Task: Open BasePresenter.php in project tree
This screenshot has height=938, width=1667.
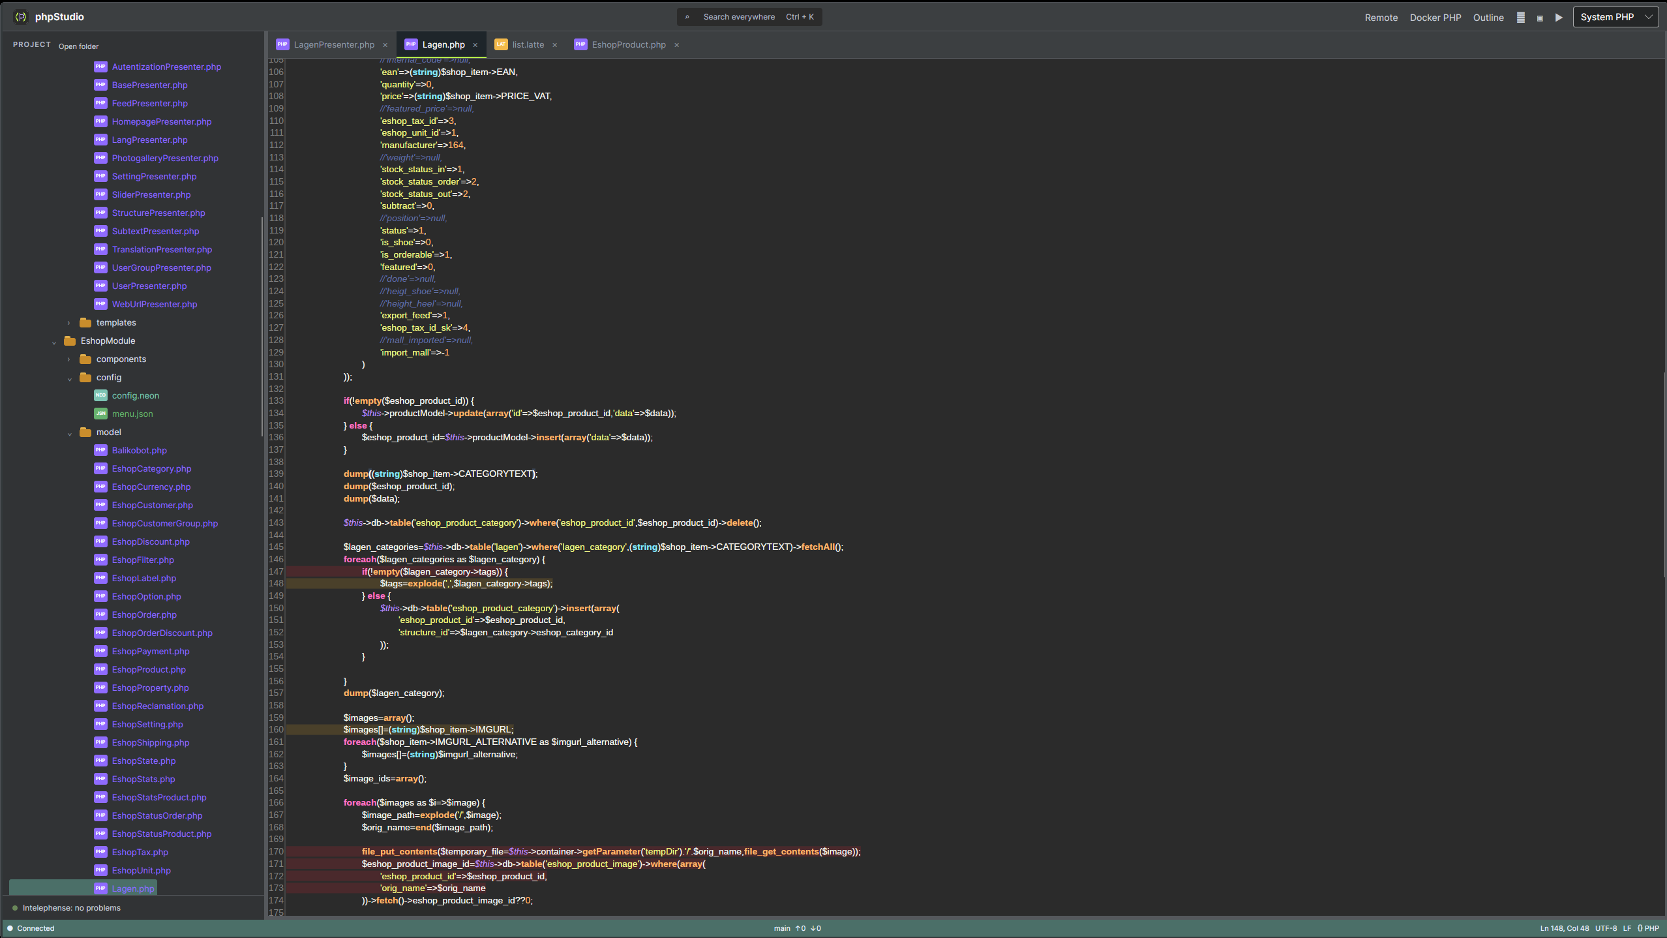Action: pyautogui.click(x=149, y=85)
